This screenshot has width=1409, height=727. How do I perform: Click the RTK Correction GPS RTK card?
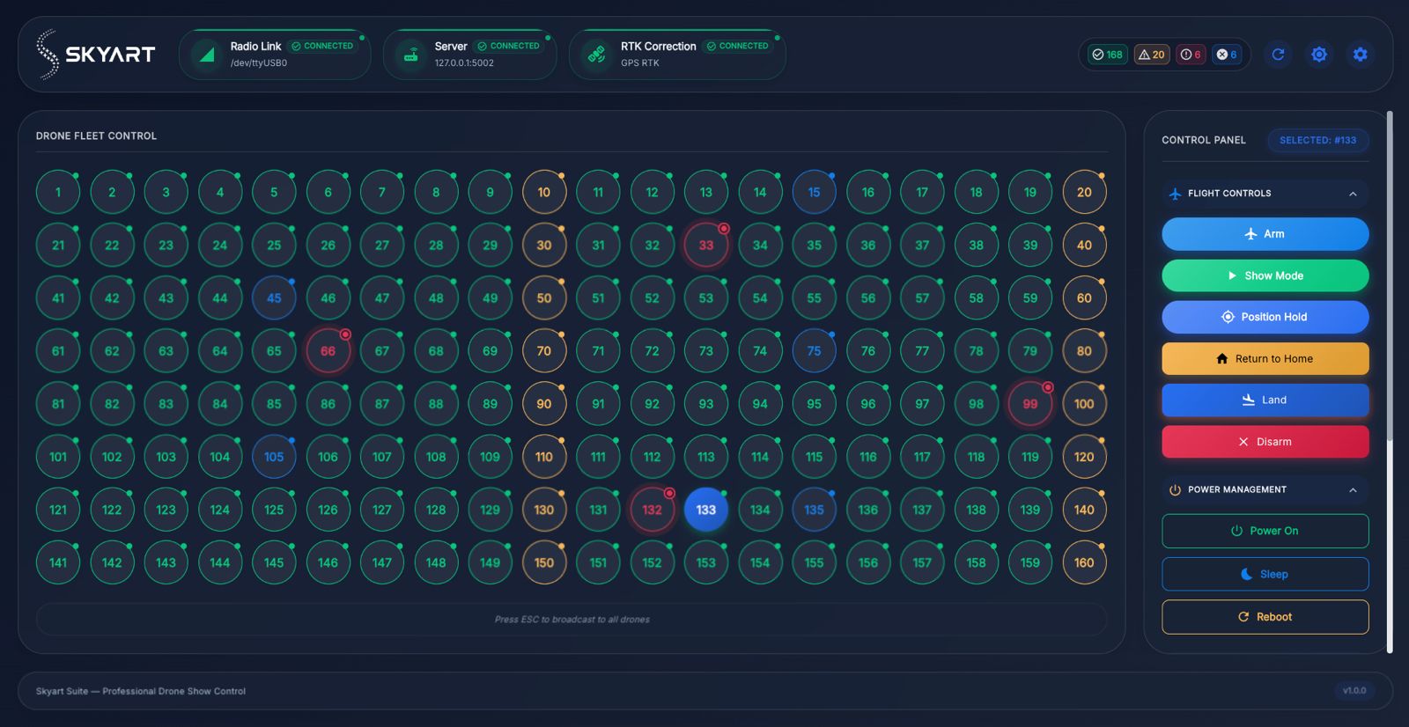(677, 55)
